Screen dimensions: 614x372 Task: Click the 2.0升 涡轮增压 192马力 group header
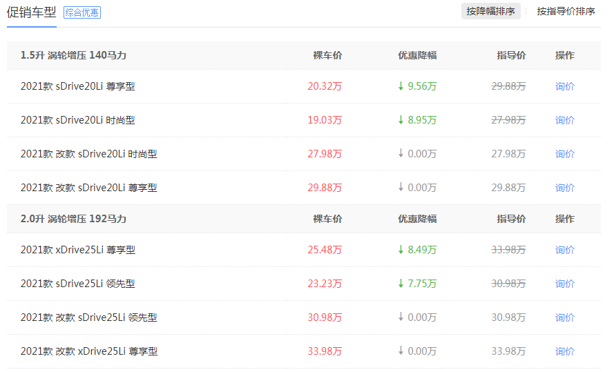(x=73, y=219)
